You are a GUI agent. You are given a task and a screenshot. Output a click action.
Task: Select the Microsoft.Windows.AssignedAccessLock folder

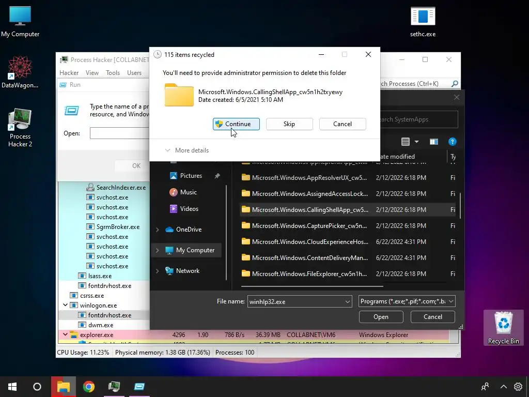(348, 194)
